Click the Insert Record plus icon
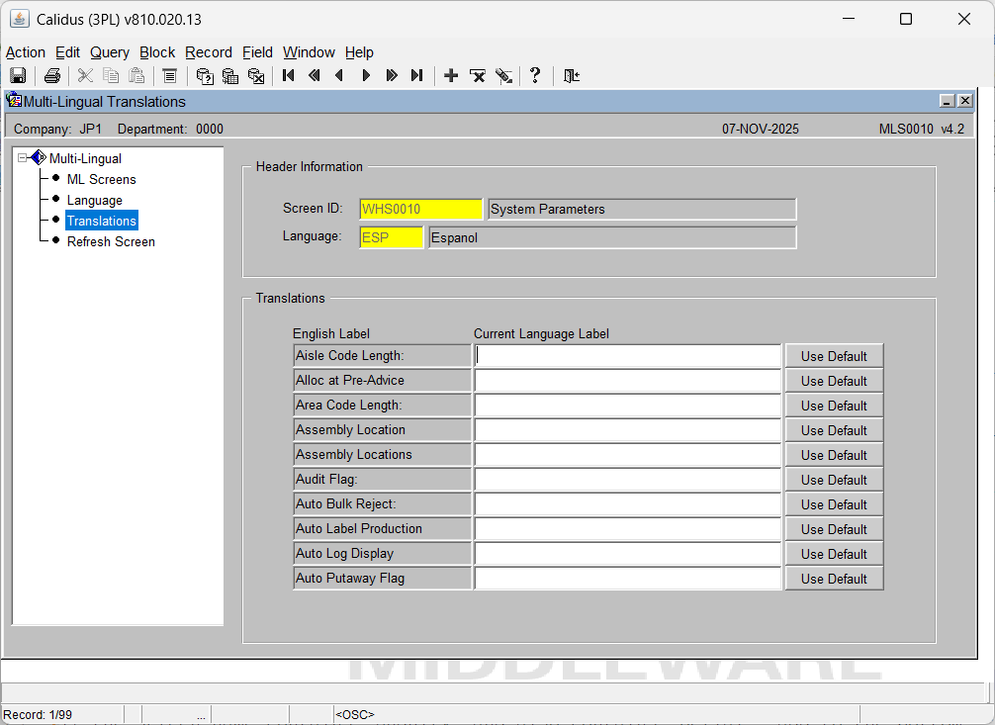The image size is (995, 725). (451, 76)
